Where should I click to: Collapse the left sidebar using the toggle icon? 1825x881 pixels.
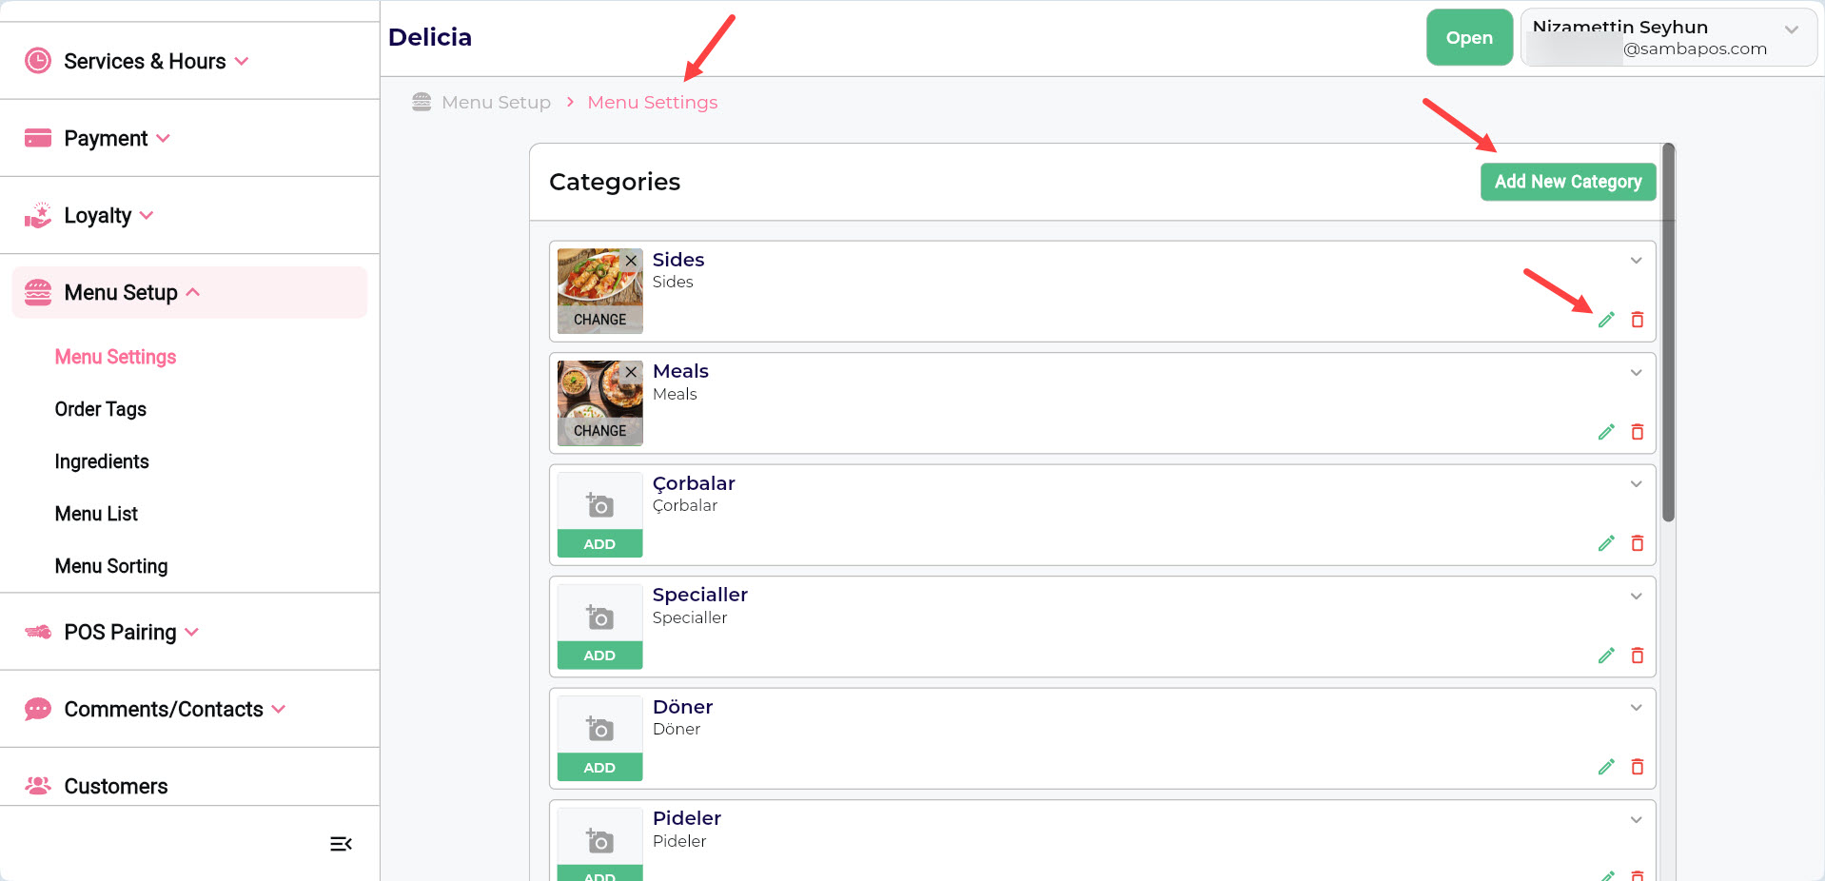click(341, 844)
